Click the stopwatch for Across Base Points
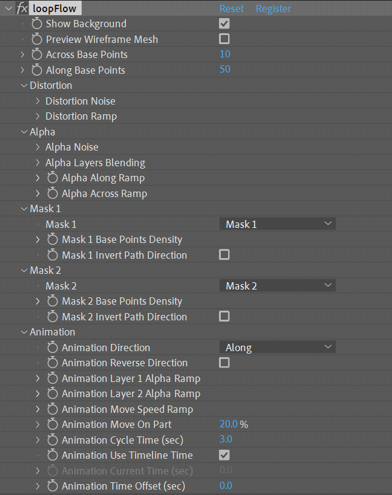The width and height of the screenshot is (392, 495). (36, 54)
